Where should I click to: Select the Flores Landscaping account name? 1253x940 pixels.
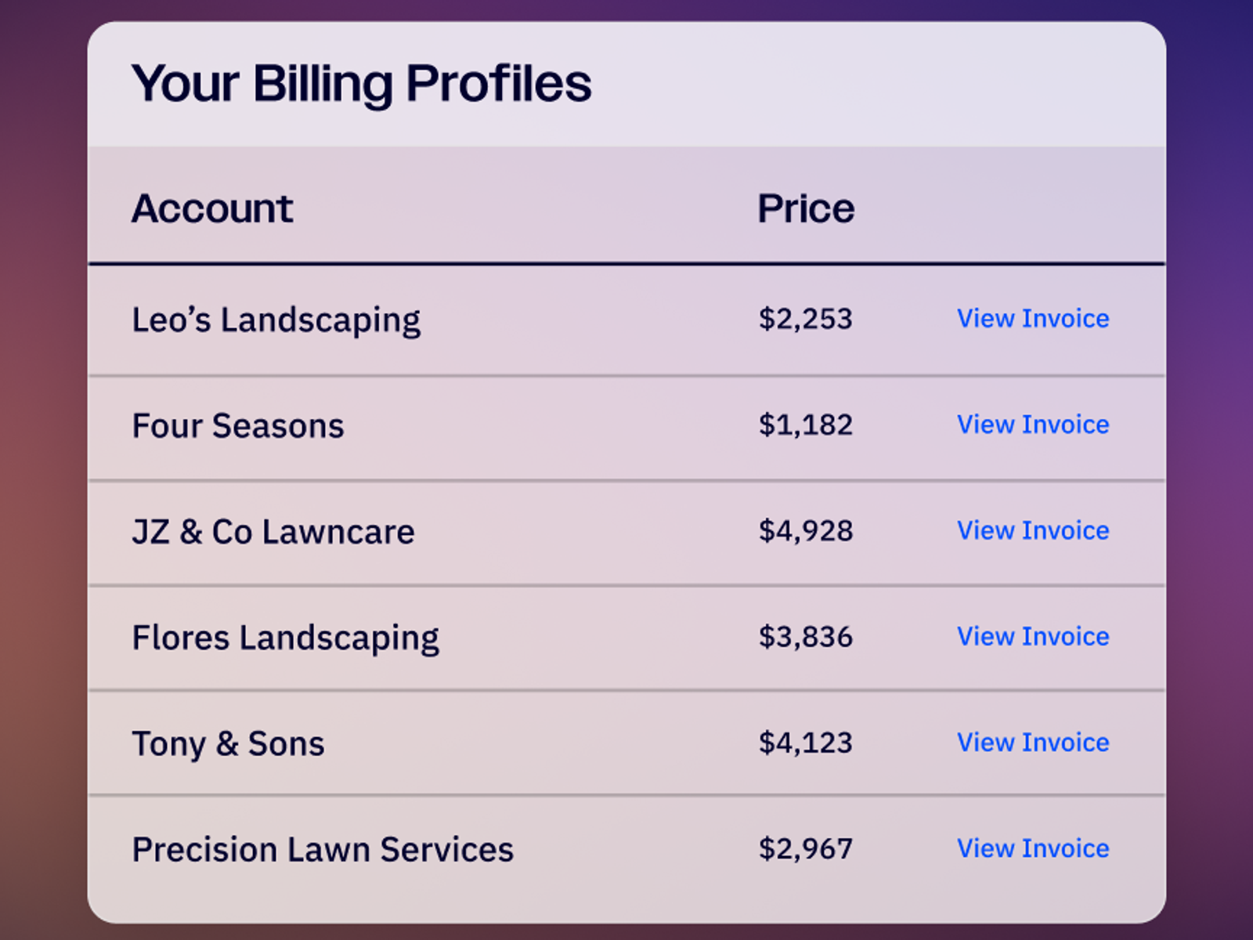pyautogui.click(x=285, y=638)
